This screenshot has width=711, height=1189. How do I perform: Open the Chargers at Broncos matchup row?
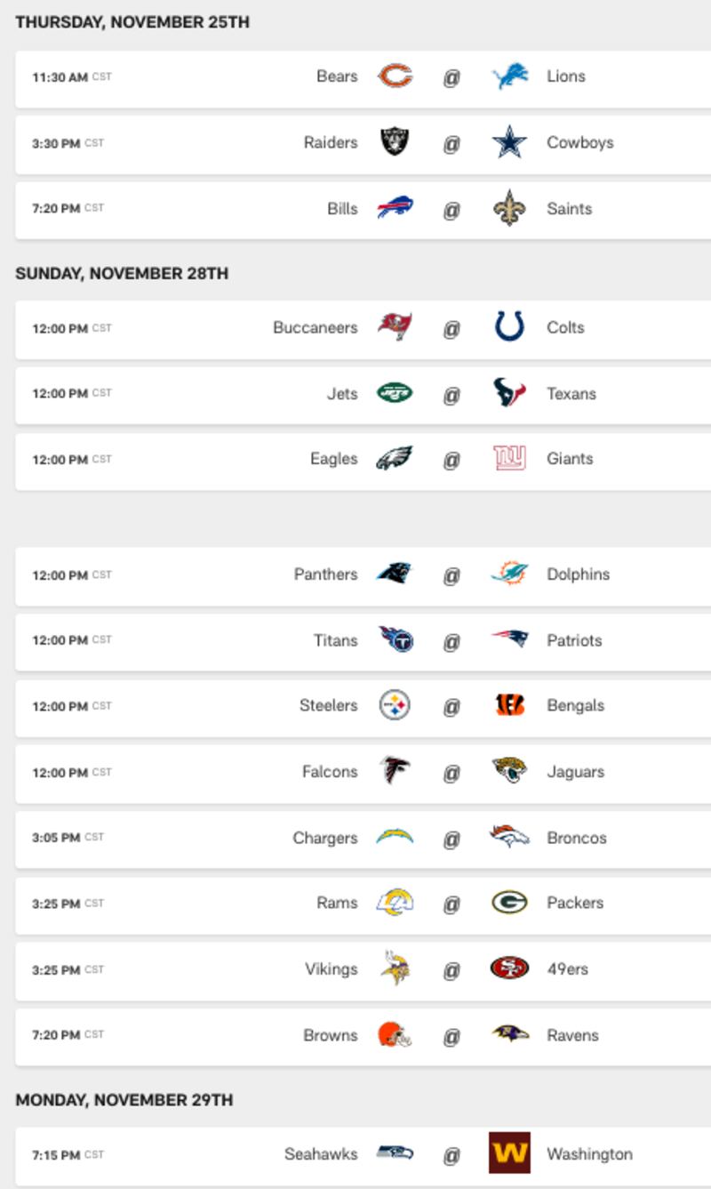363,838
